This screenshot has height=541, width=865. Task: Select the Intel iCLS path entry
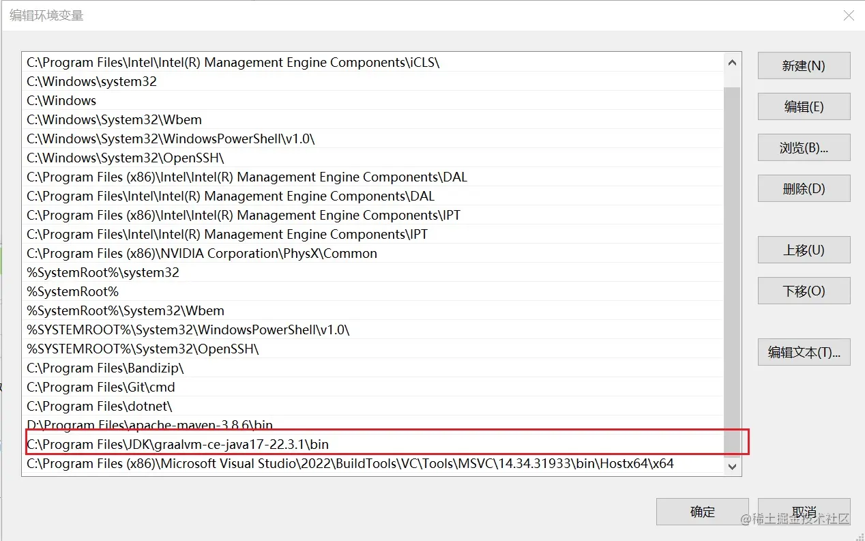(x=374, y=62)
